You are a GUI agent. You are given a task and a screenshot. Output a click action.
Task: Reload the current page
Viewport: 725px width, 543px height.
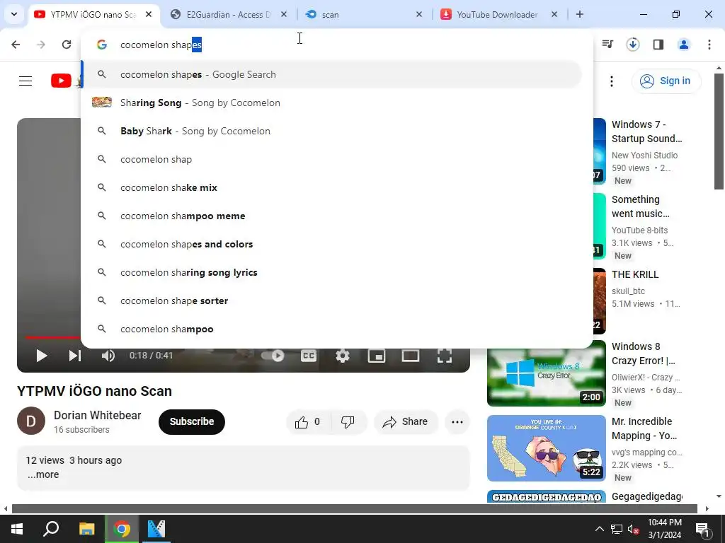pyautogui.click(x=67, y=45)
